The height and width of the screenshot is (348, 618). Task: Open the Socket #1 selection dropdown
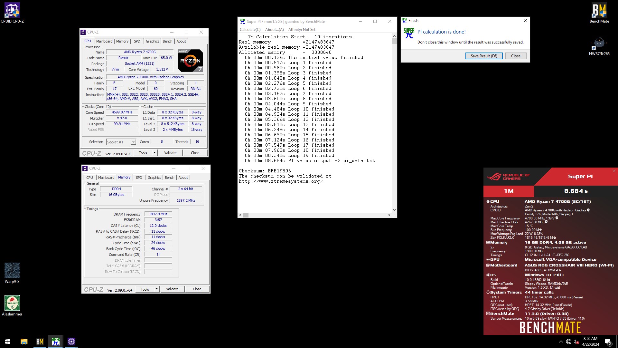(x=121, y=142)
